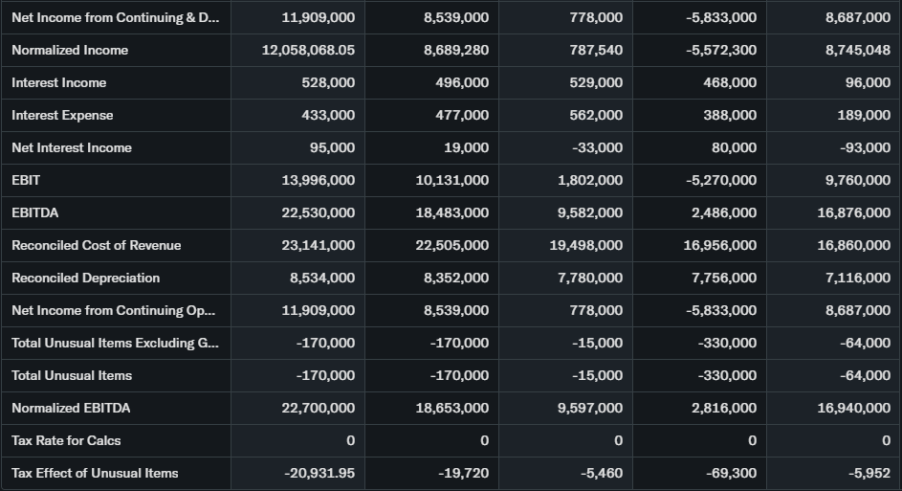Select the Tax Effect of Unusual Items label
Image resolution: width=902 pixels, height=491 pixels.
(x=95, y=473)
